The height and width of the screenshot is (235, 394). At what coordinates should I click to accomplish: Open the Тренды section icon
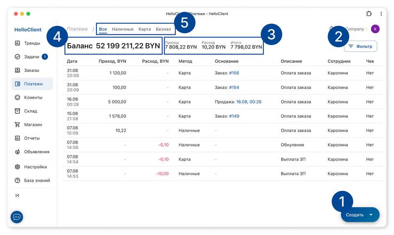(x=17, y=43)
